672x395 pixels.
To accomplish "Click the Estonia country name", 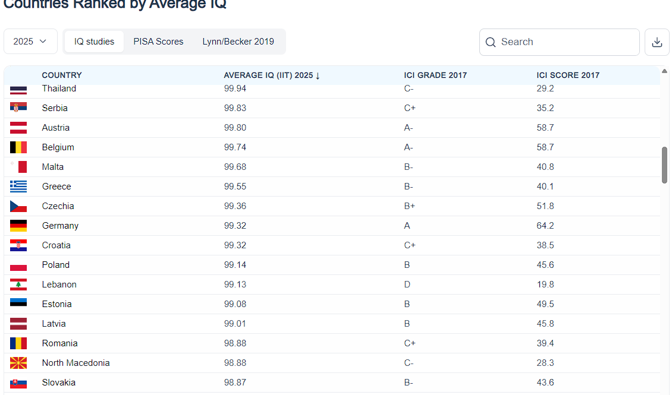I will point(56,304).
